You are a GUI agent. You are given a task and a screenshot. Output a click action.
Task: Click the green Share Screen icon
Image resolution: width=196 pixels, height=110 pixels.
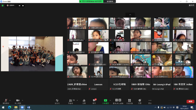coord(105,102)
